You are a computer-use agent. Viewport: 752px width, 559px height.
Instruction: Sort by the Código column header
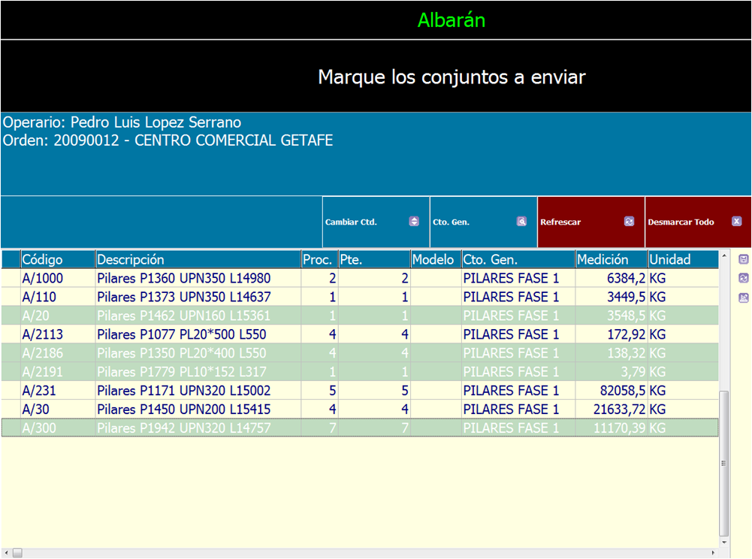(57, 259)
